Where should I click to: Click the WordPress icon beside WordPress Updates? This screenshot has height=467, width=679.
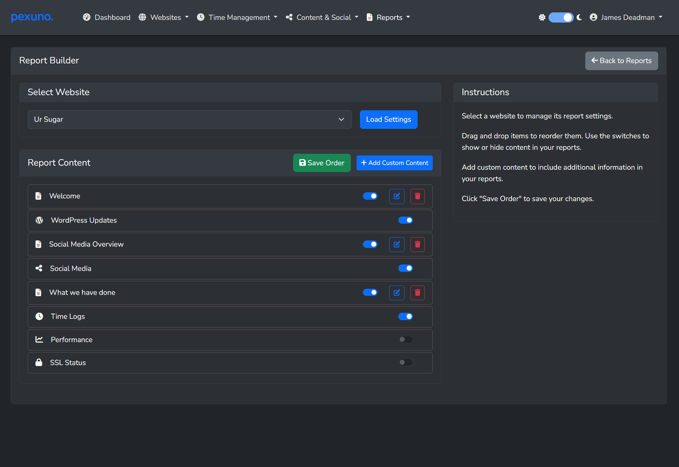(x=40, y=220)
